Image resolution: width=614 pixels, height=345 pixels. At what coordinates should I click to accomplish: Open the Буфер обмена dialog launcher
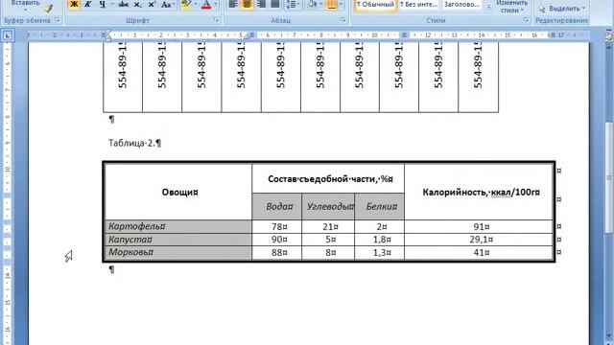coord(58,20)
